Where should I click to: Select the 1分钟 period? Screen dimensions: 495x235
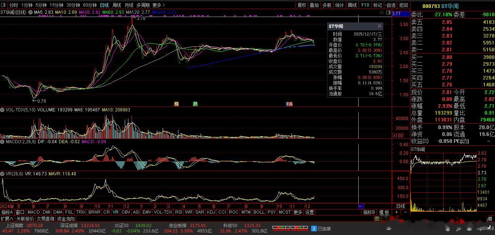pos(27,5)
